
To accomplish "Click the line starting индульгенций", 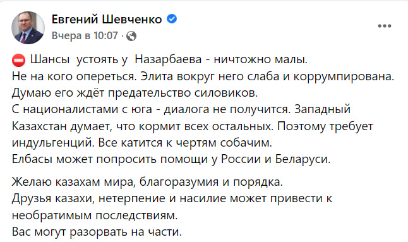I will point(142,143).
